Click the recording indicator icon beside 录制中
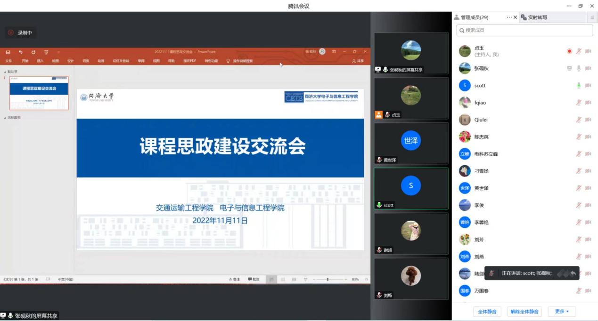Viewport: 598px width, 321px height. coord(11,32)
